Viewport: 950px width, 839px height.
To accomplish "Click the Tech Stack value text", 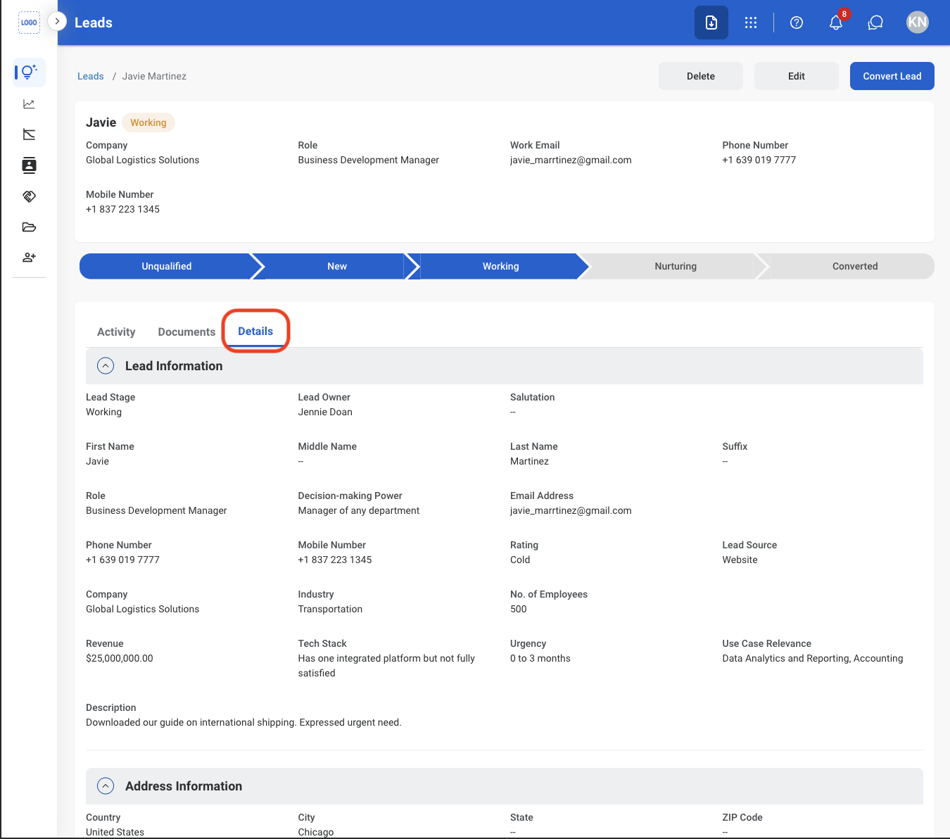I will [x=386, y=666].
